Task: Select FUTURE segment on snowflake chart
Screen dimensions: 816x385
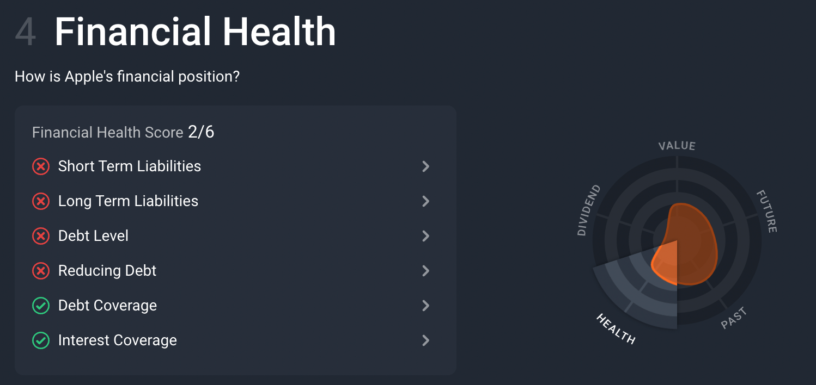Action: point(765,212)
